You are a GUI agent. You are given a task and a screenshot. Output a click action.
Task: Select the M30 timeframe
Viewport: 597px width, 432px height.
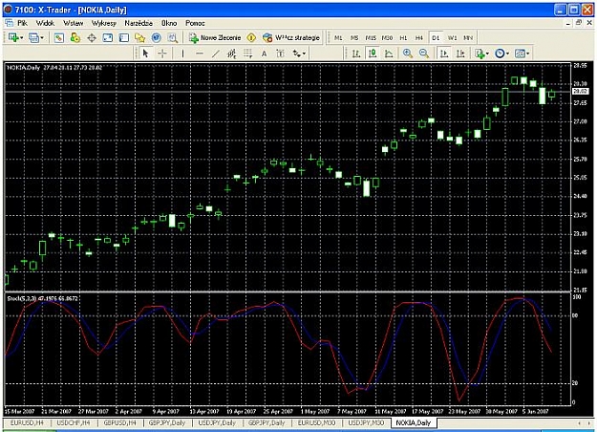387,37
